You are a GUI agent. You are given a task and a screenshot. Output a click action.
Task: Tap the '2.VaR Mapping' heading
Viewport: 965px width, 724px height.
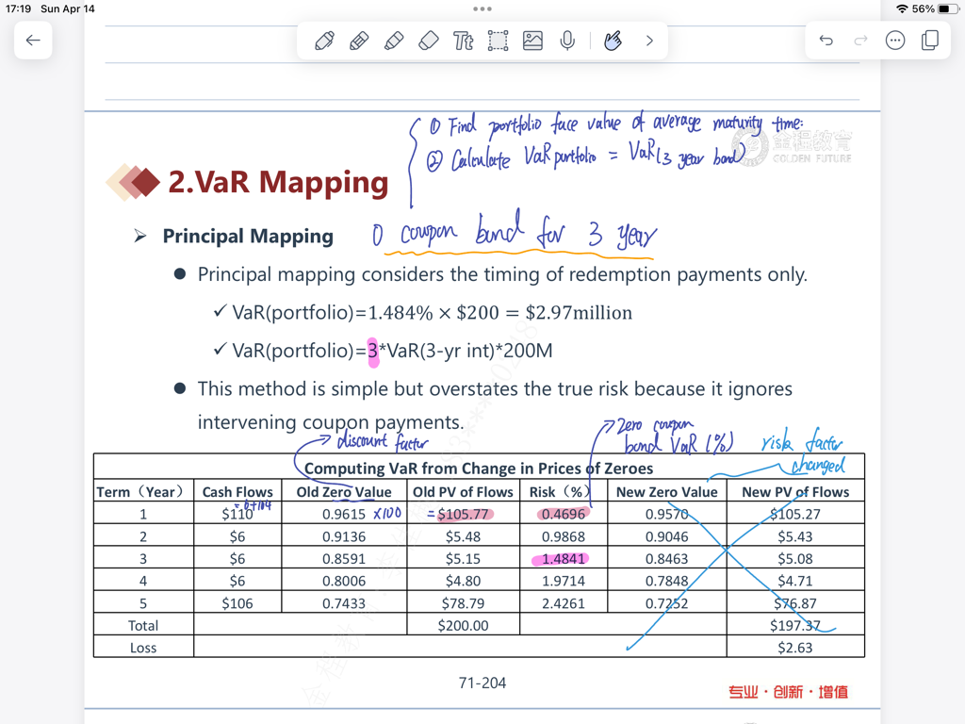pos(278,182)
